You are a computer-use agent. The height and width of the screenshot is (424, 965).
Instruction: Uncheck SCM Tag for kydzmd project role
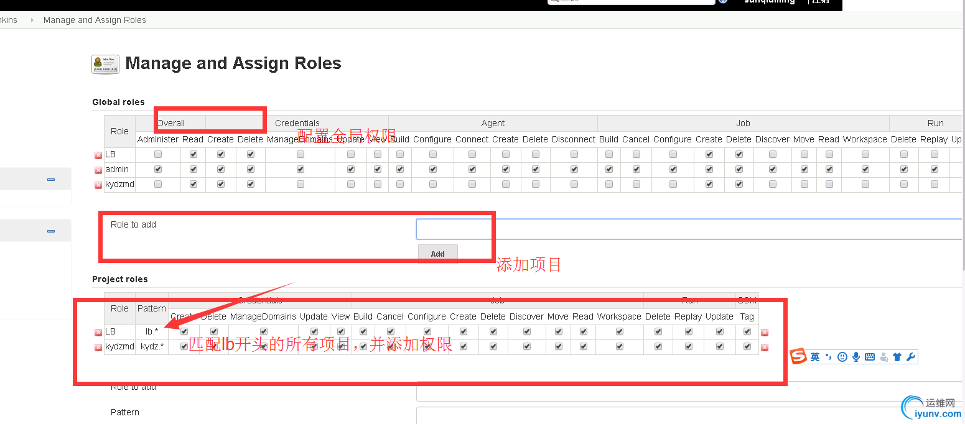point(747,347)
